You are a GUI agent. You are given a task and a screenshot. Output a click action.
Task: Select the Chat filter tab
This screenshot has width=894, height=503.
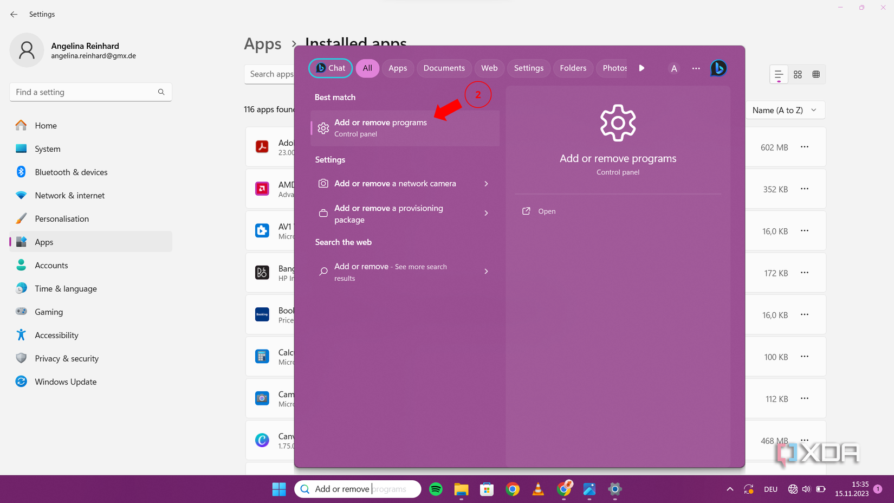pyautogui.click(x=331, y=68)
